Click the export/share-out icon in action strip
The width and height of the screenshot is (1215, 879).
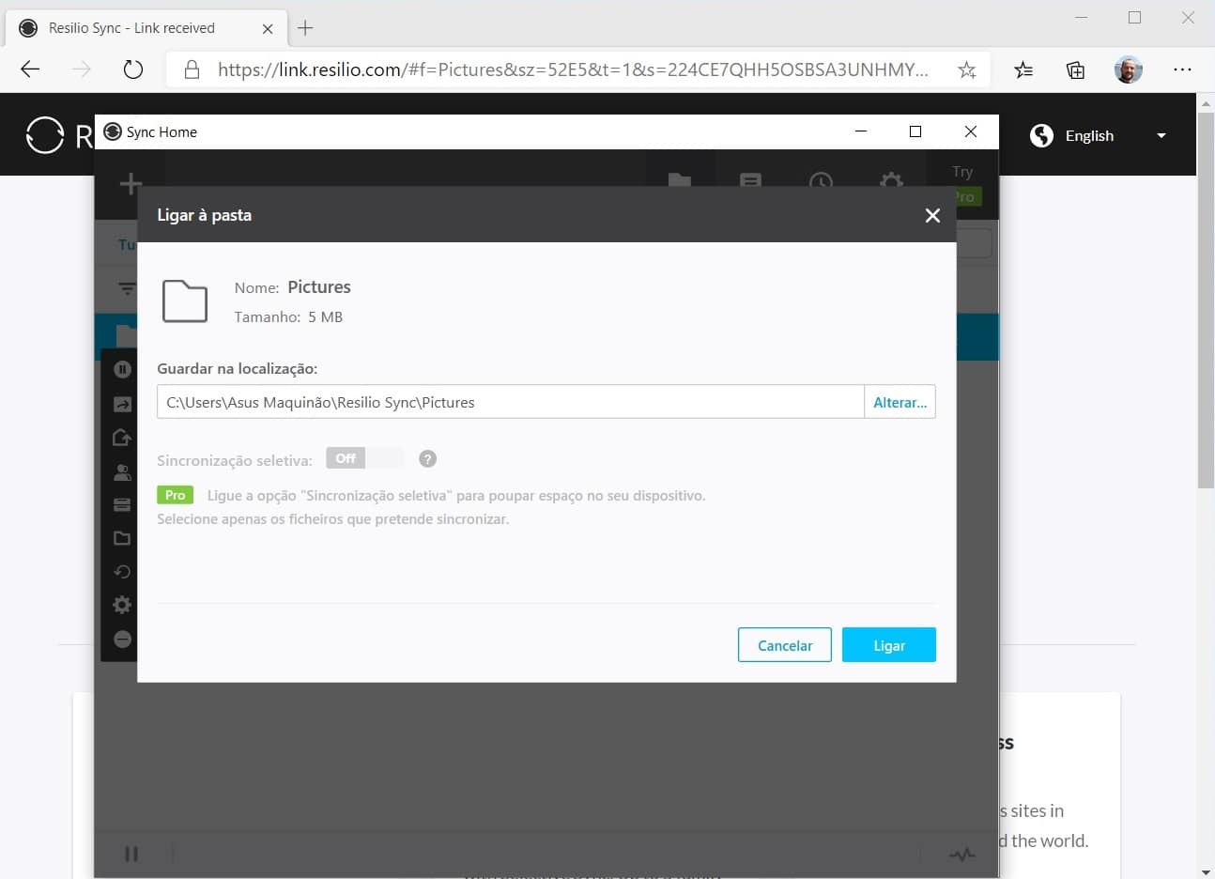click(122, 437)
